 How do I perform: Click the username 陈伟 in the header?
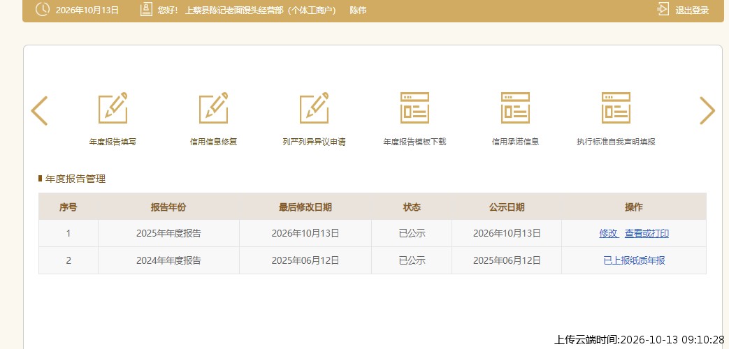click(358, 10)
